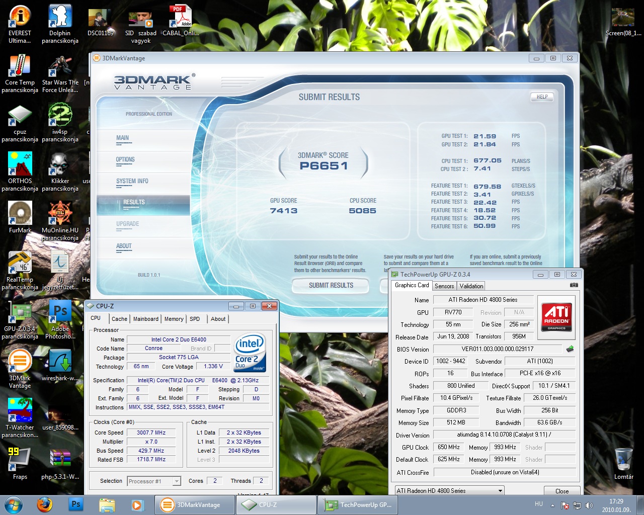The height and width of the screenshot is (515, 644).
Task: Launch T-Watcher shortcut desktop icon
Action: point(20,418)
